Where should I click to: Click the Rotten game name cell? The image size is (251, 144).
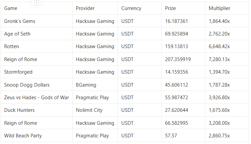pyautogui.click(x=36, y=46)
